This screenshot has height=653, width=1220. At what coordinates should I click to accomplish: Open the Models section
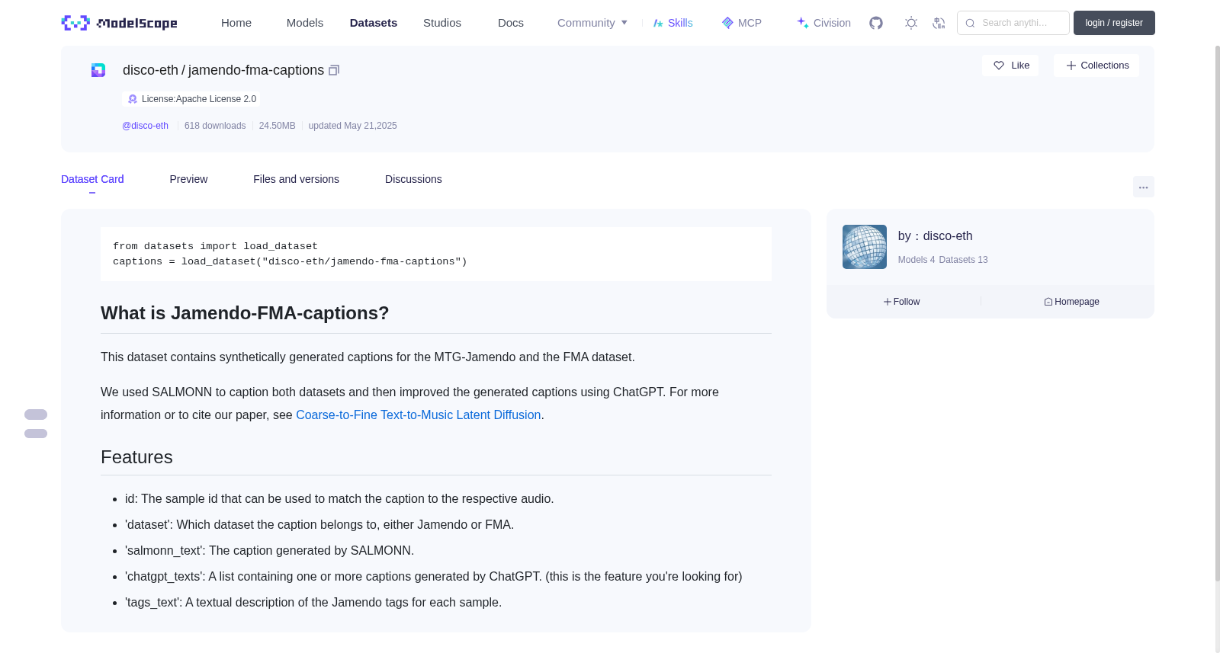coord(305,23)
